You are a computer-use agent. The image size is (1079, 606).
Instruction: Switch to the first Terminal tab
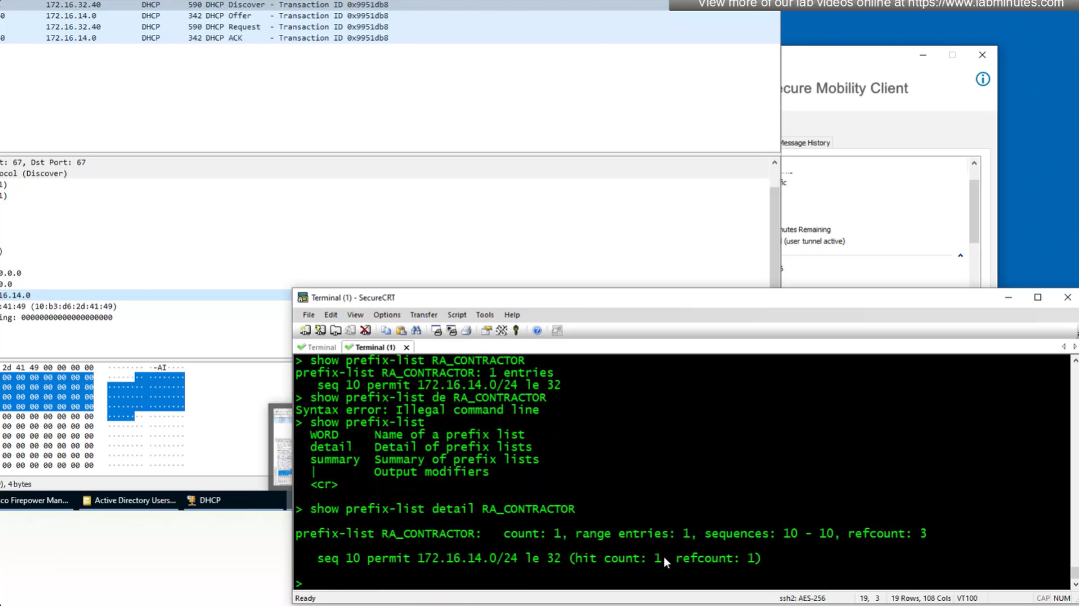(x=317, y=348)
